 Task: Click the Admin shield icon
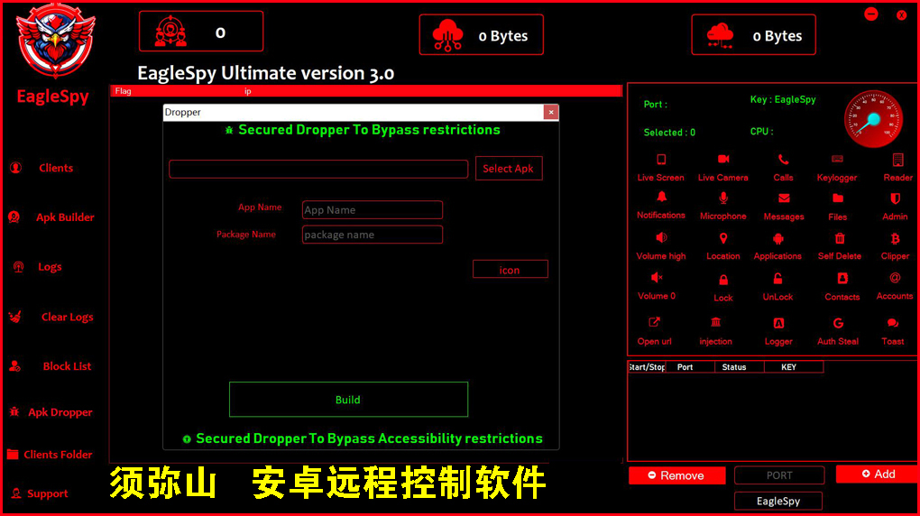(x=896, y=198)
